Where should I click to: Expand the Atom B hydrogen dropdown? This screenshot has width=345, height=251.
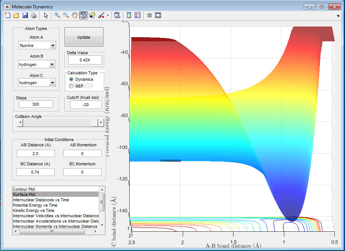(53, 65)
